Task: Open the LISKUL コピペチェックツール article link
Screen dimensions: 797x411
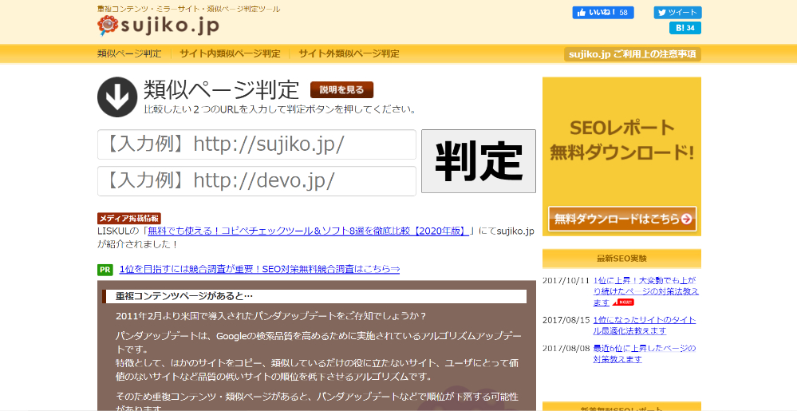Action: (309, 231)
